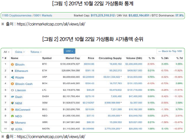Image resolution: width=186 pixels, height=139 pixels.
Task: Sort table by Volume (24h) header
Action: coord(134,58)
